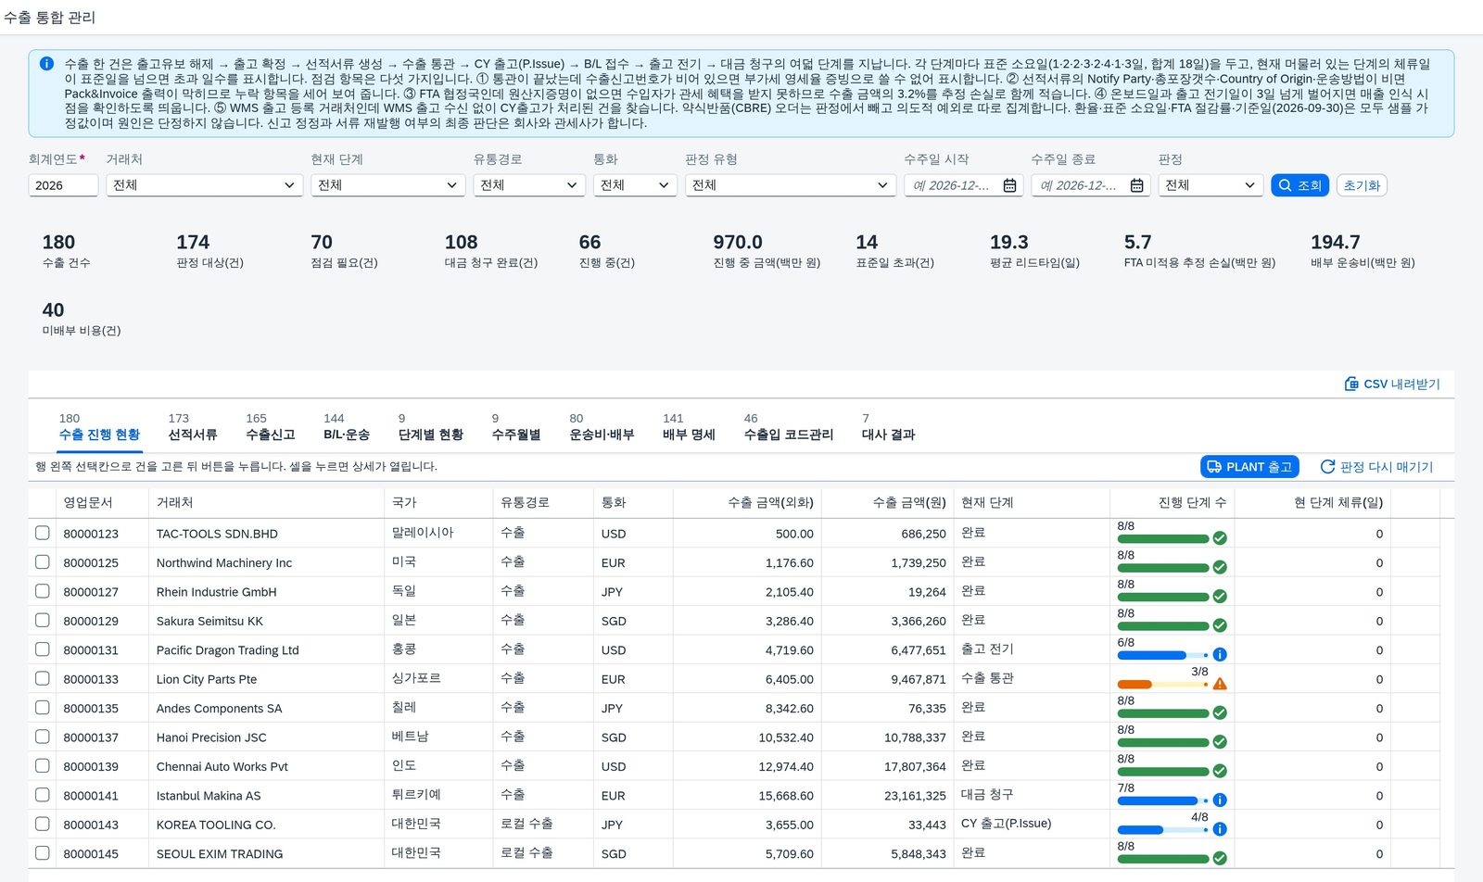Click the info icon in the blue notice
The height and width of the screenshot is (882, 1483).
pos(46,64)
